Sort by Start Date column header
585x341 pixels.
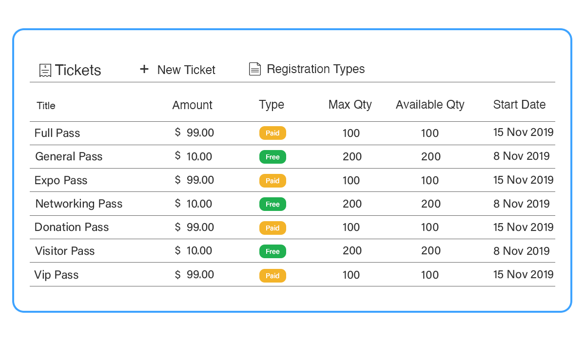[519, 104]
